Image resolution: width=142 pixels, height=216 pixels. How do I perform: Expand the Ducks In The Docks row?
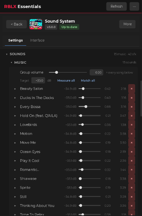pyautogui.click(x=15, y=98)
